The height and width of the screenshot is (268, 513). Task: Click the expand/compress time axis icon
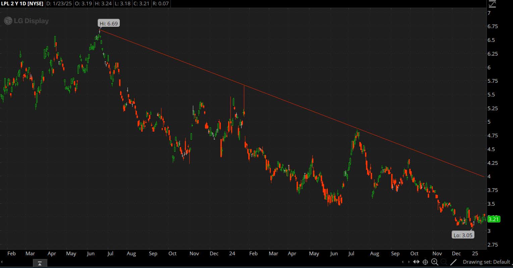416,262
